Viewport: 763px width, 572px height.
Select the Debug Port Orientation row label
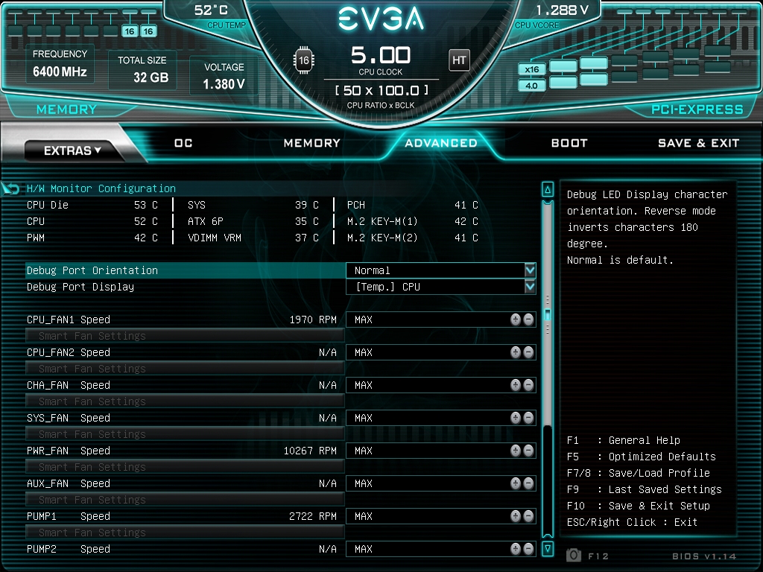(x=92, y=270)
